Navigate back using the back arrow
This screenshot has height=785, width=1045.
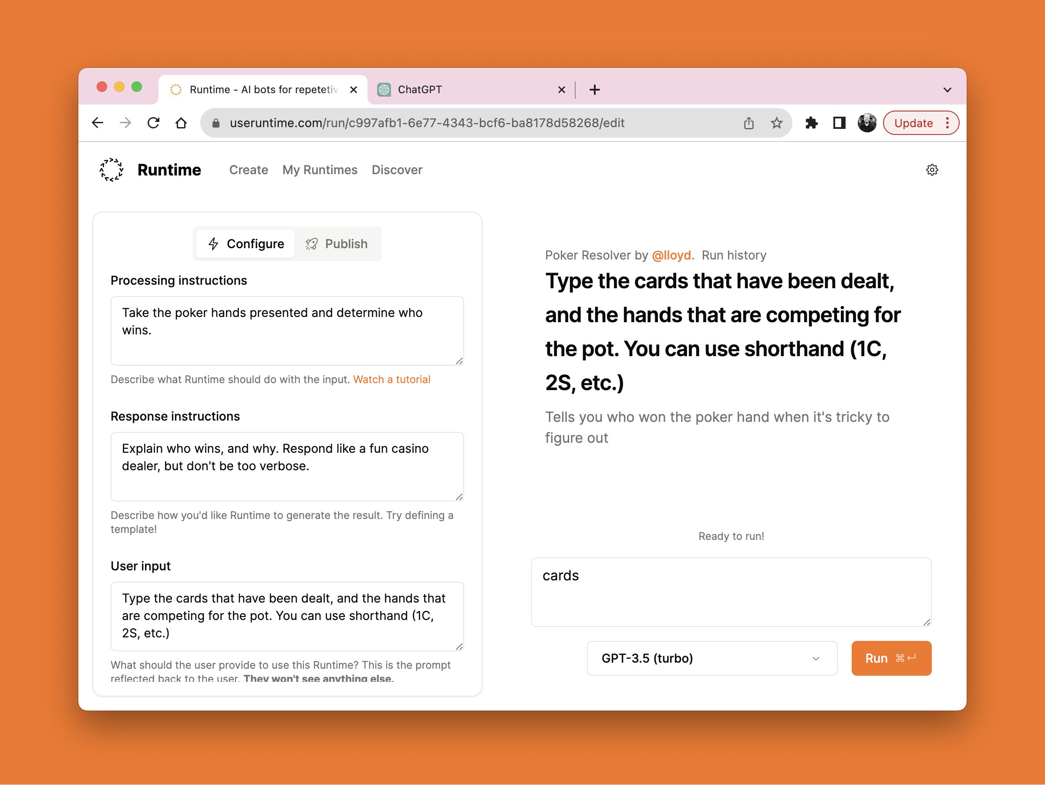pyautogui.click(x=98, y=122)
